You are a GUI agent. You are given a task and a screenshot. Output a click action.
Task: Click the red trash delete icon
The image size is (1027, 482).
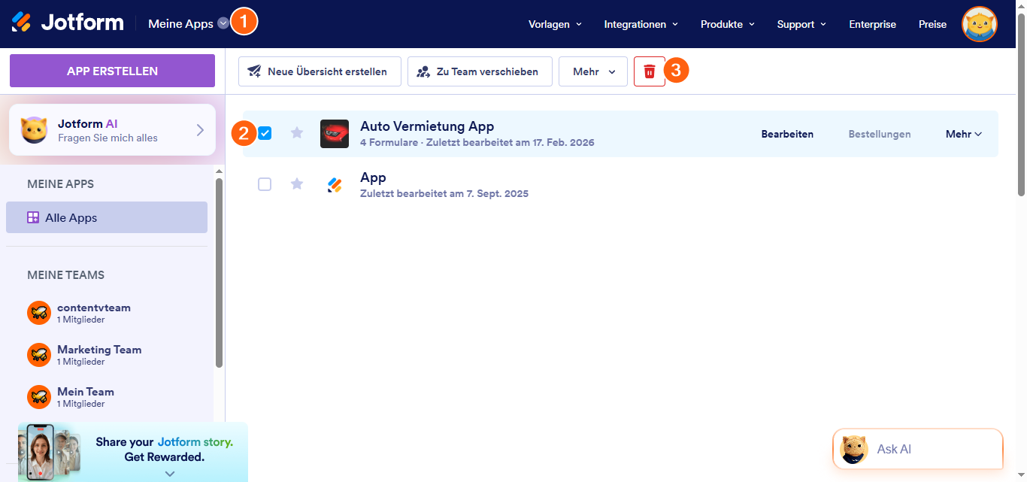[650, 71]
